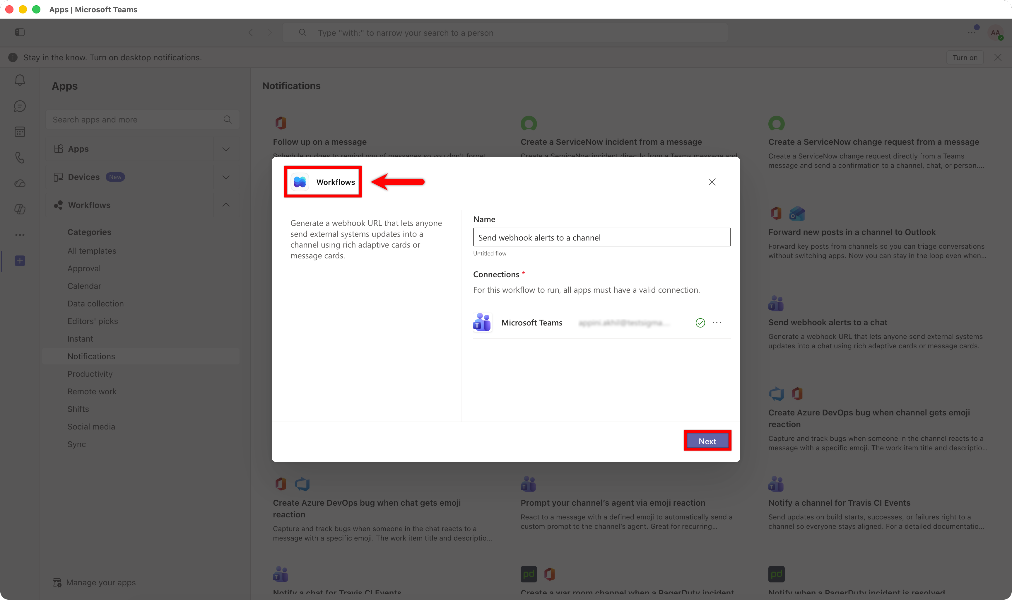Go forward with the right arrow
Screen dimensions: 1012x600
click(270, 33)
